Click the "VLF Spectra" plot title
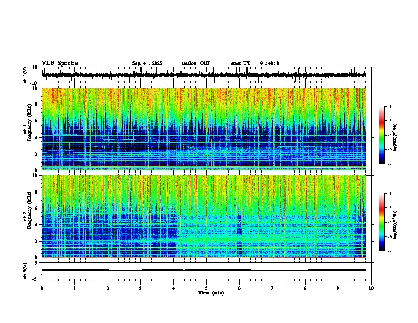The image size is (418, 323). click(x=60, y=63)
